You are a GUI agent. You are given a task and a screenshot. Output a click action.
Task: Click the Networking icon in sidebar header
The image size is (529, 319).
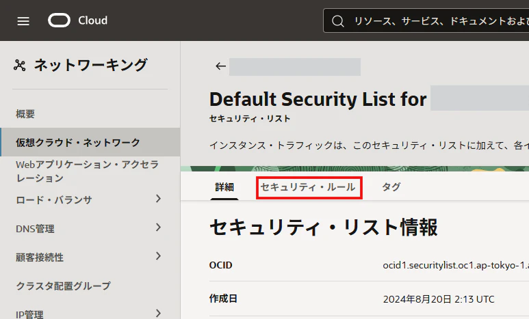tap(20, 65)
